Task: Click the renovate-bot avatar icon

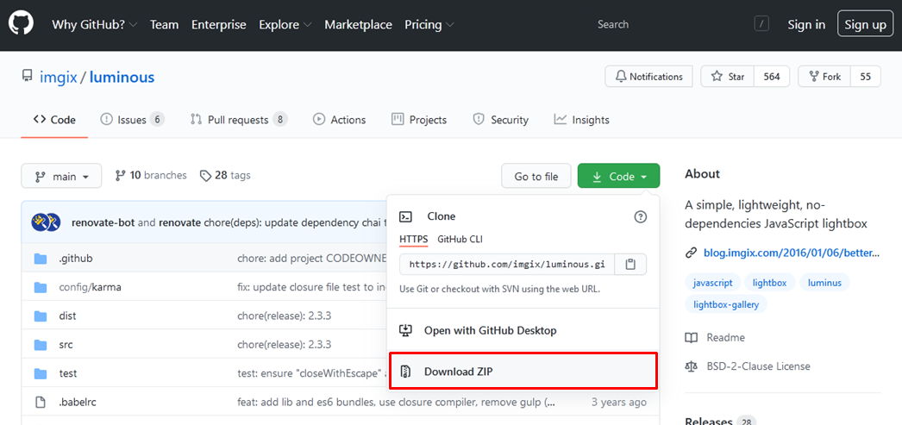Action: pos(46,222)
